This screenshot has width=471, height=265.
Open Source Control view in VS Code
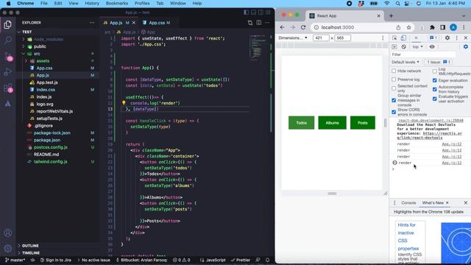pos(8,57)
